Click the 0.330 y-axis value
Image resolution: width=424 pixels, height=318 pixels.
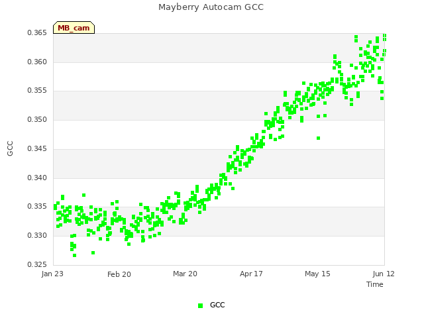37,236
